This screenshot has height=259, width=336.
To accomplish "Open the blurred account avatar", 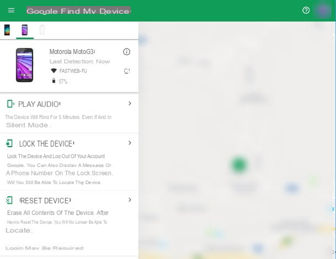I will [323, 10].
